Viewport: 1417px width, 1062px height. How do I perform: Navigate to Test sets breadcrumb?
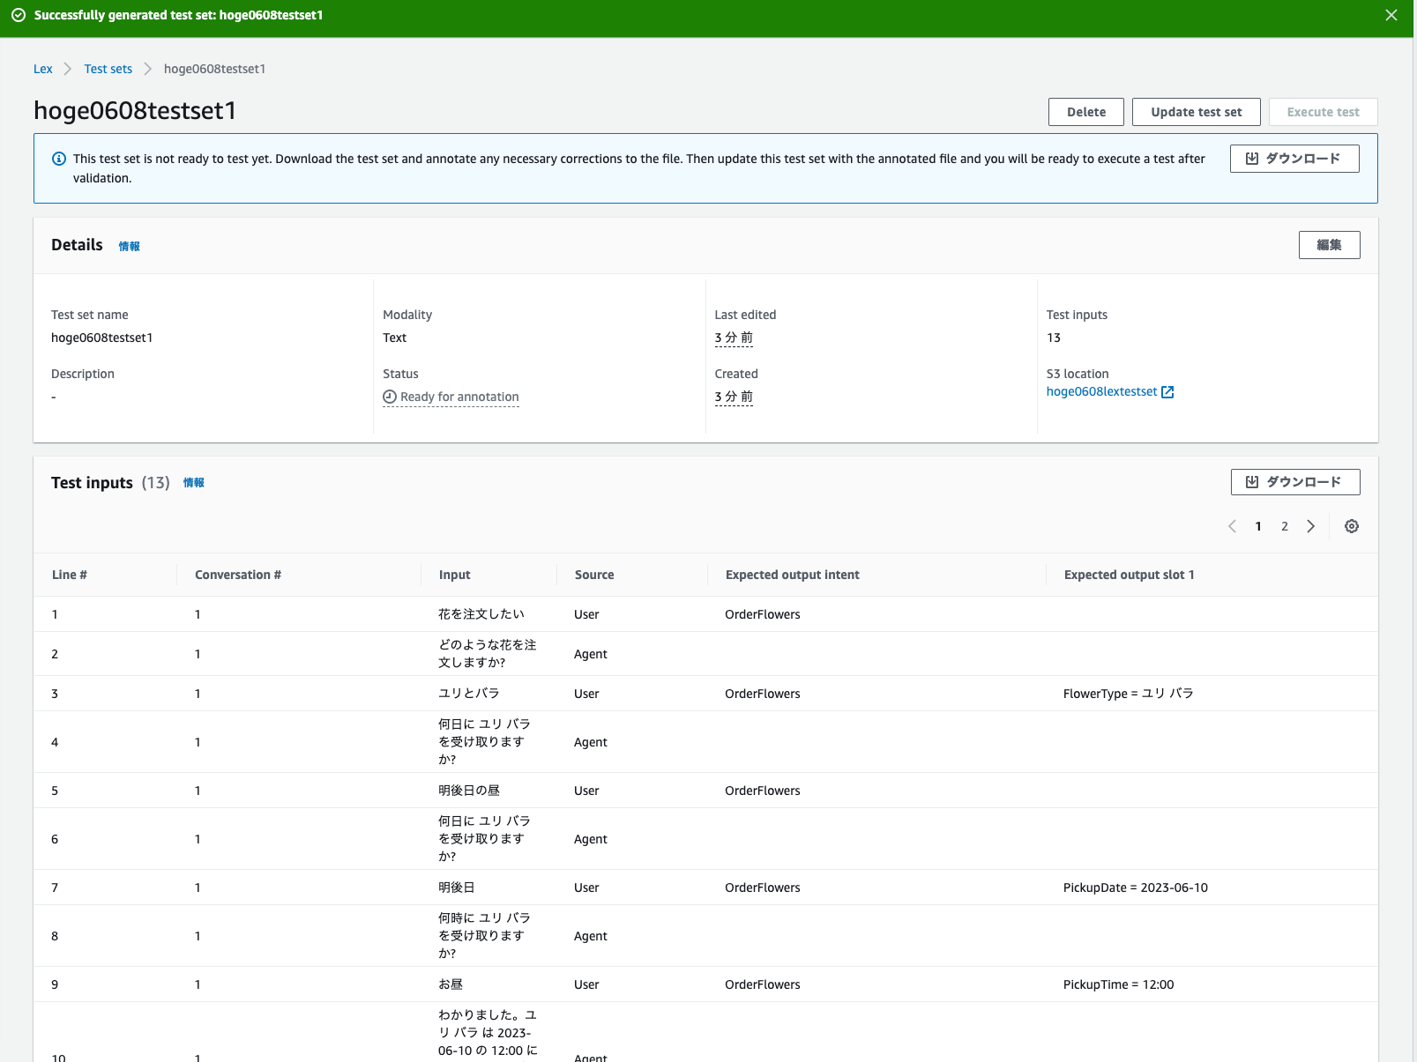(108, 69)
